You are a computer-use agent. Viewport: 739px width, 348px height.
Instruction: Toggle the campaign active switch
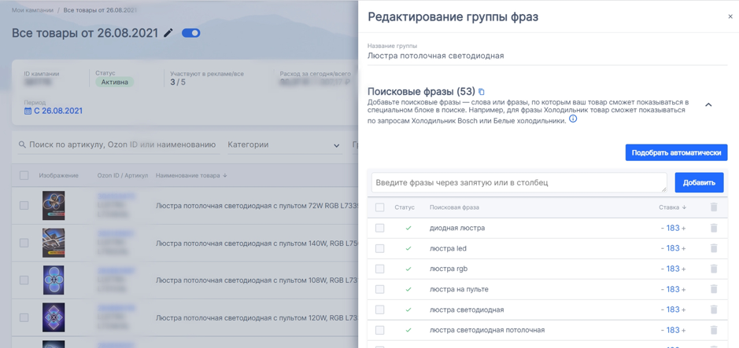pyautogui.click(x=191, y=33)
